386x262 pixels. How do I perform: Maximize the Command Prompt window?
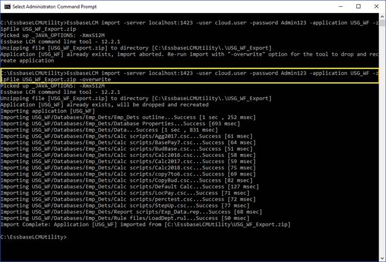click(x=358, y=6)
